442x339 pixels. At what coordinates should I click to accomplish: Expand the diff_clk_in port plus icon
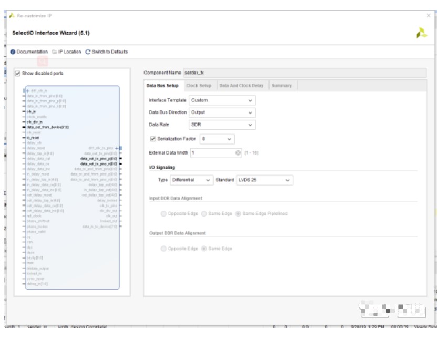point(28,91)
